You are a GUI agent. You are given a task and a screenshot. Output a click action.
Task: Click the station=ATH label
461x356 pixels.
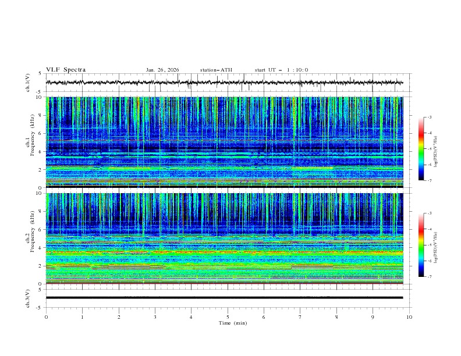(x=216, y=70)
